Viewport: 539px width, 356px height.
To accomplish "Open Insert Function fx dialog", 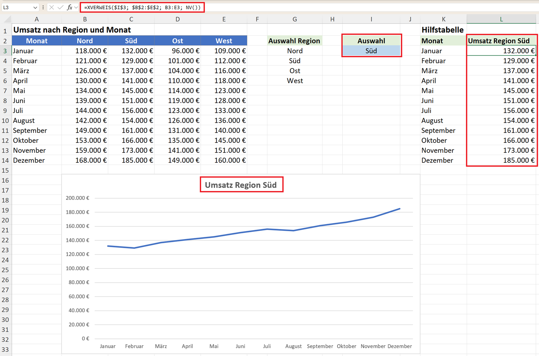I will (69, 7).
